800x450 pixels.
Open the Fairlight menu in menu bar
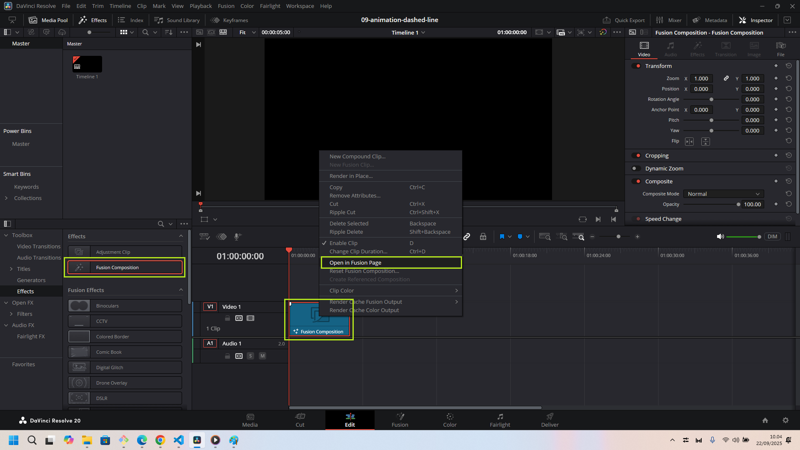click(270, 6)
